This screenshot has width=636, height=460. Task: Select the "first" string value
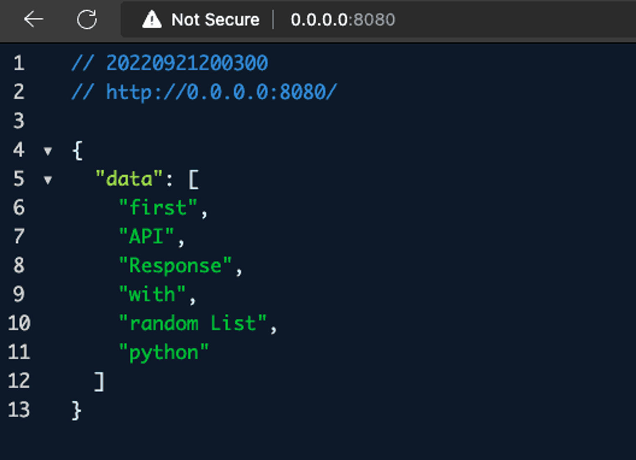[158, 207]
